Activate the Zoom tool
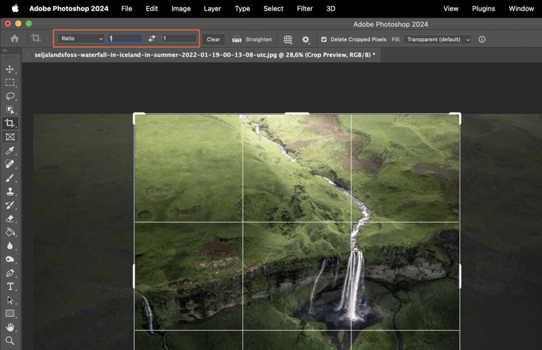Image resolution: width=542 pixels, height=350 pixels. point(10,341)
